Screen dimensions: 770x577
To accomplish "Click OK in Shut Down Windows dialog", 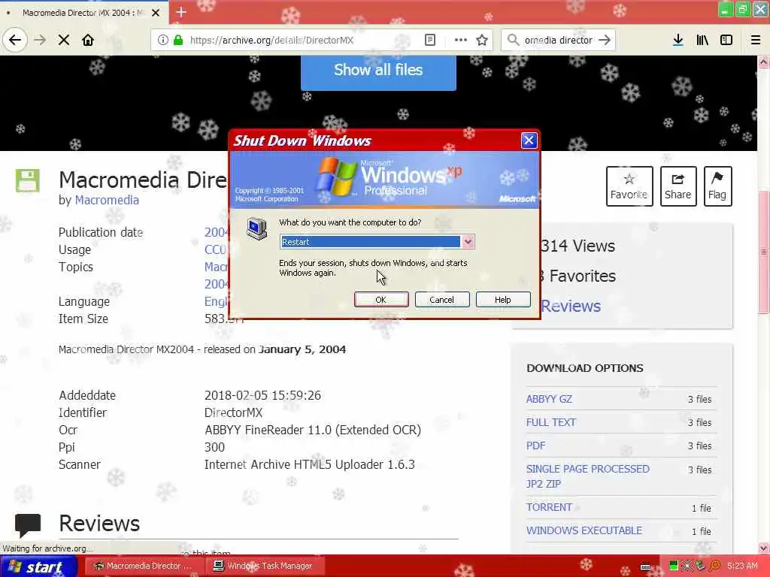I will click(381, 300).
